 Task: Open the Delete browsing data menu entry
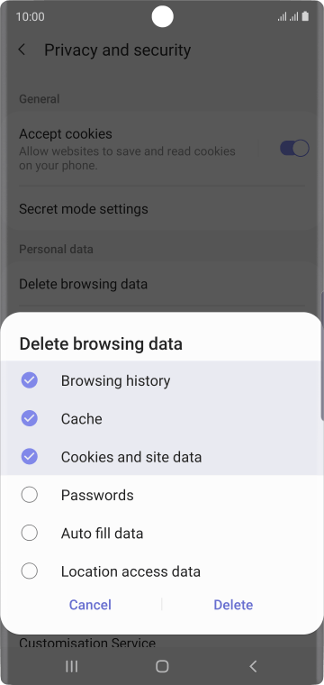pyautogui.click(x=162, y=284)
